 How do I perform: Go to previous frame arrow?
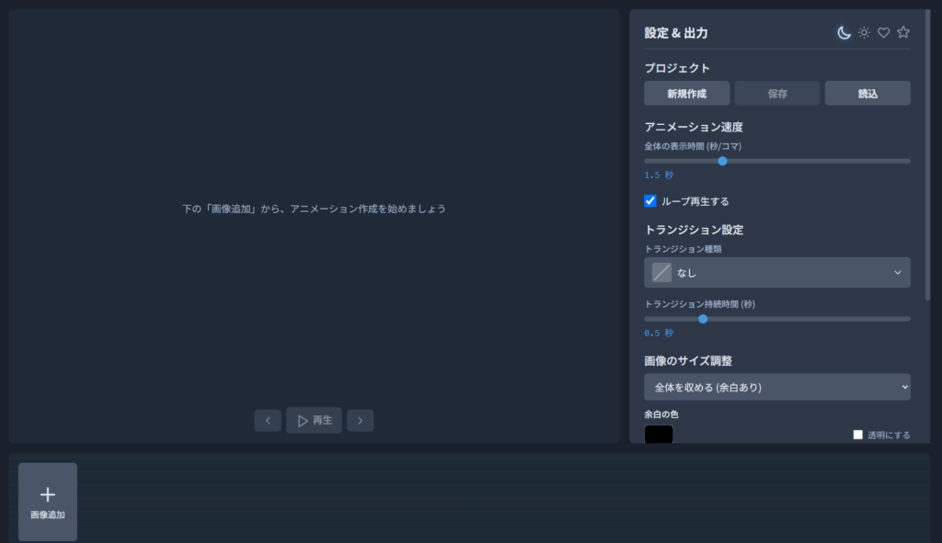tap(268, 421)
